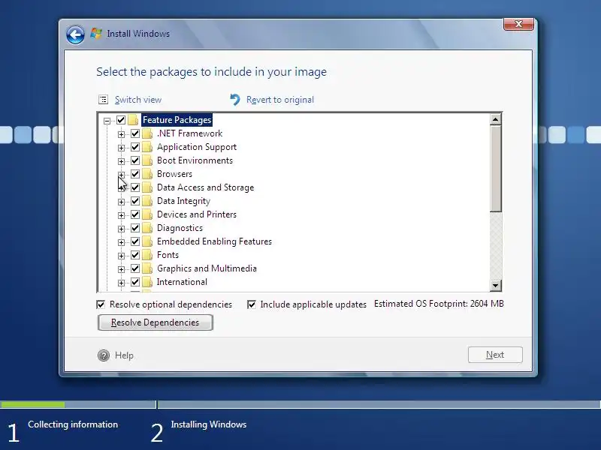Select the Browsers tree label
This screenshot has height=450, width=601.
[x=174, y=174]
